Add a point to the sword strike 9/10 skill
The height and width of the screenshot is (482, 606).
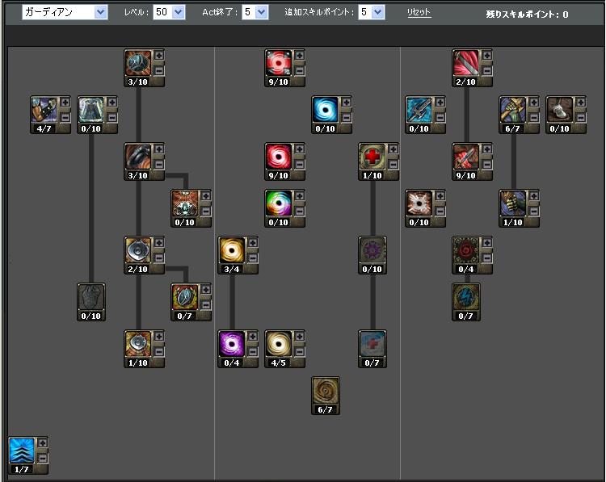487,149
